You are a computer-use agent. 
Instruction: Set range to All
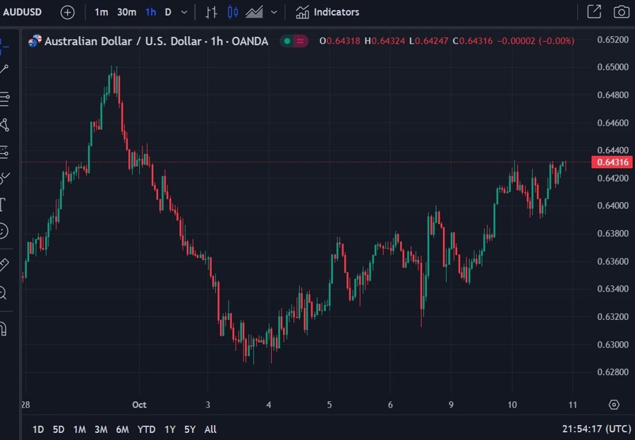[x=210, y=429]
